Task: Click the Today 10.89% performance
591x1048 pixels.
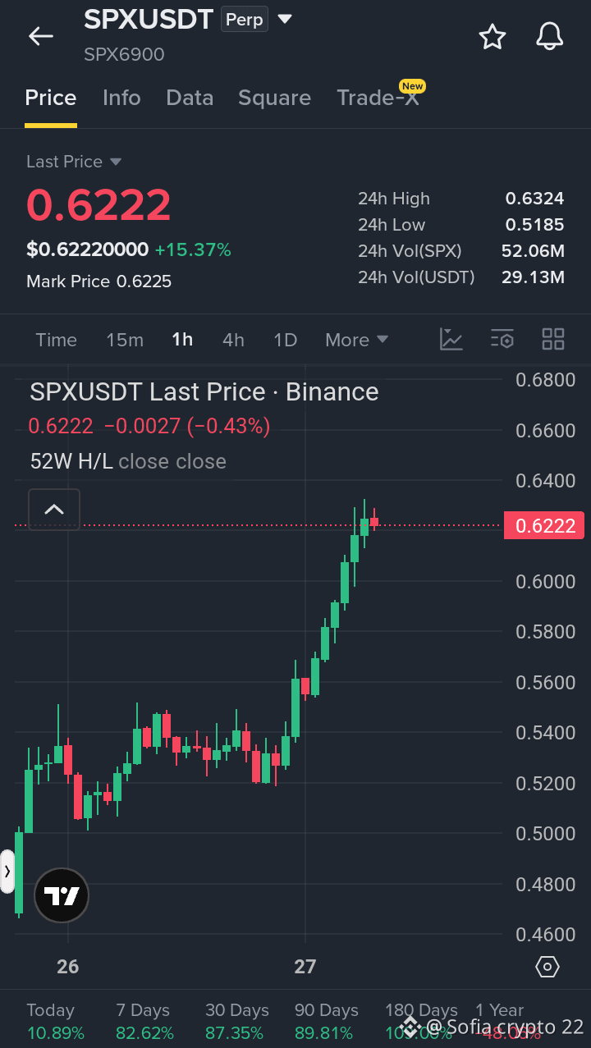Action: click(x=55, y=1021)
